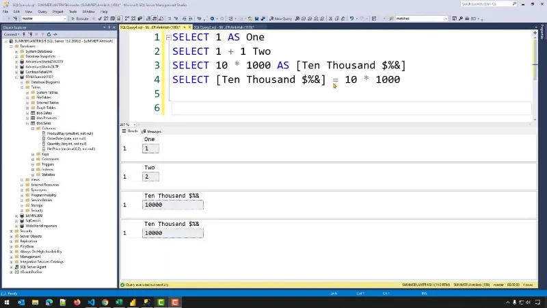Open Excel from the taskbar
Image resolution: width=547 pixels, height=308 pixels.
coord(118,303)
